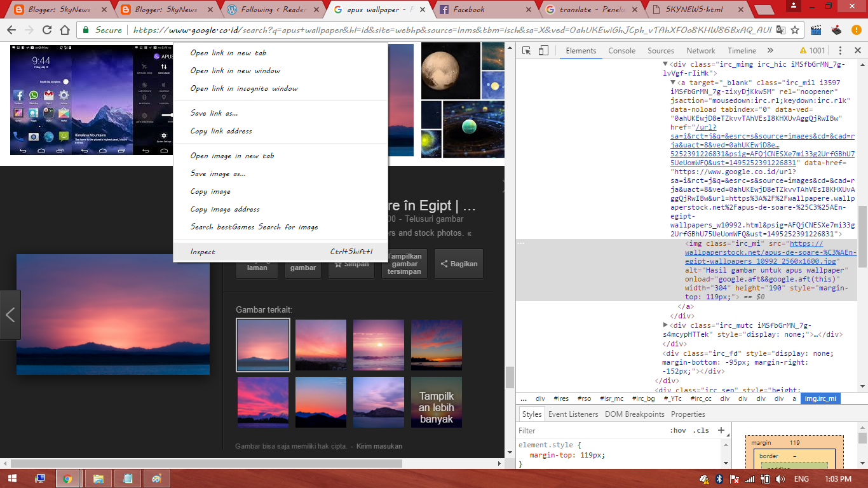Click the Secure padlock in the address bar

coord(86,29)
